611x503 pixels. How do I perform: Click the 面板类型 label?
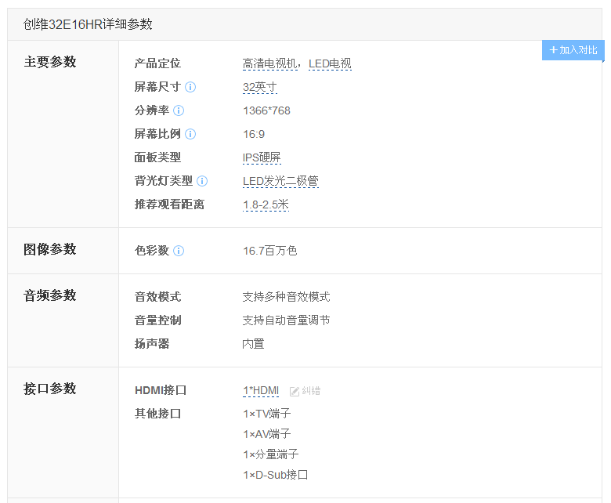pos(157,157)
